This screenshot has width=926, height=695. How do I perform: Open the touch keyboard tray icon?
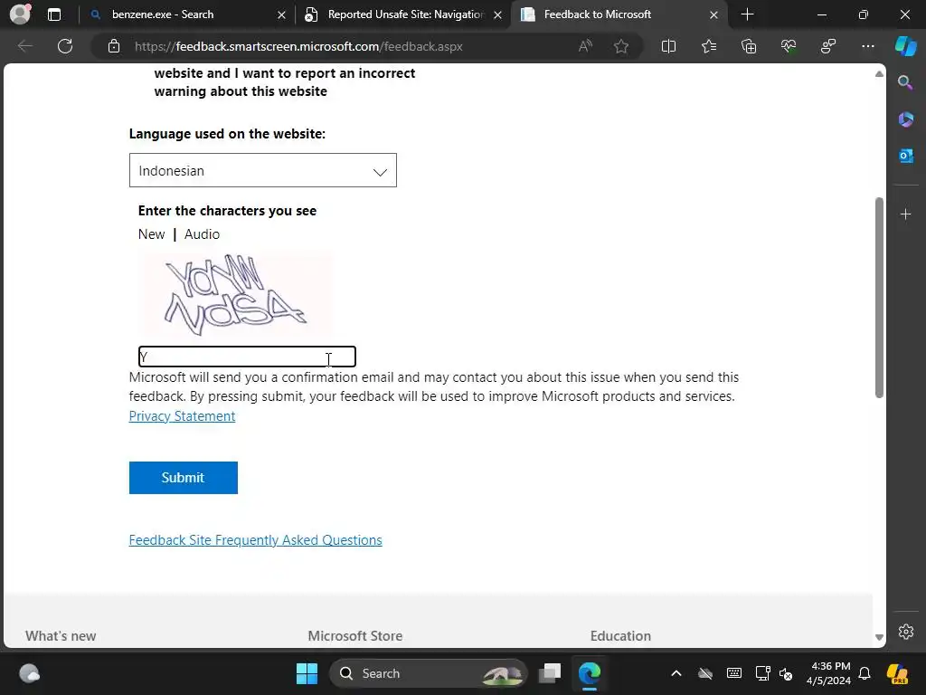tap(734, 673)
